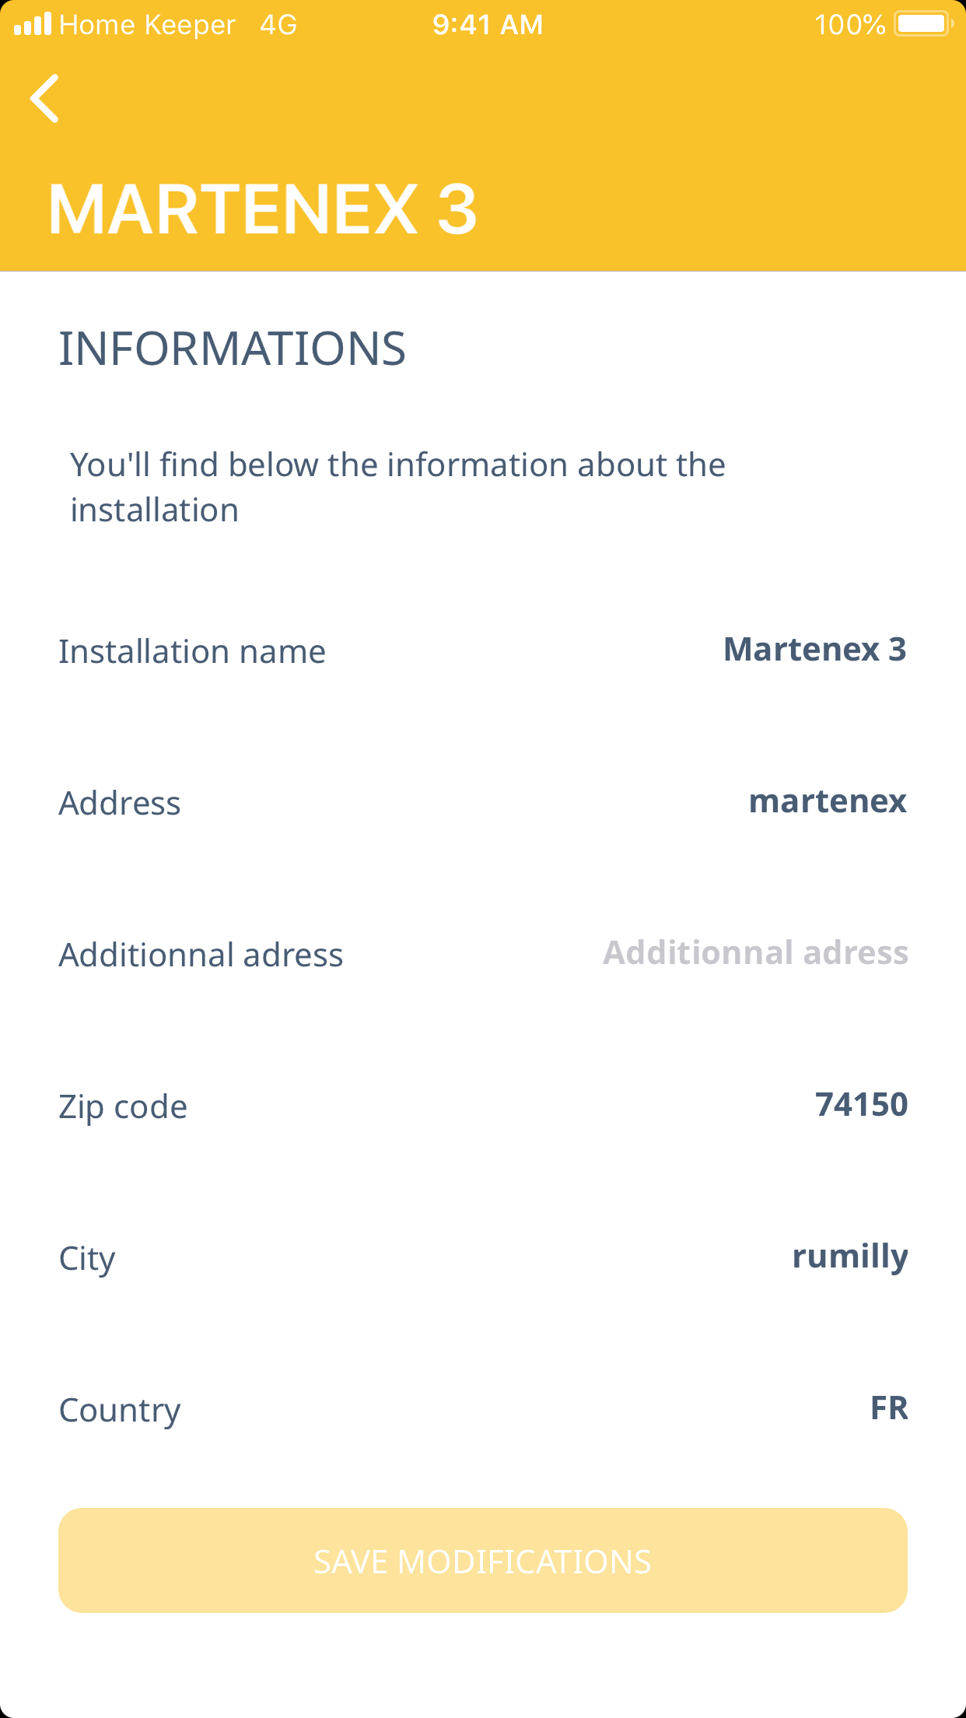Image resolution: width=966 pixels, height=1718 pixels.
Task: Tap the MARTENEX 3 page title
Action: tap(263, 209)
